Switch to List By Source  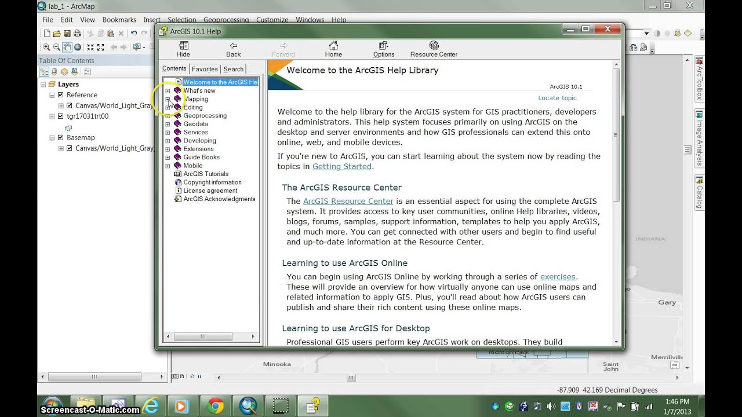coord(54,72)
